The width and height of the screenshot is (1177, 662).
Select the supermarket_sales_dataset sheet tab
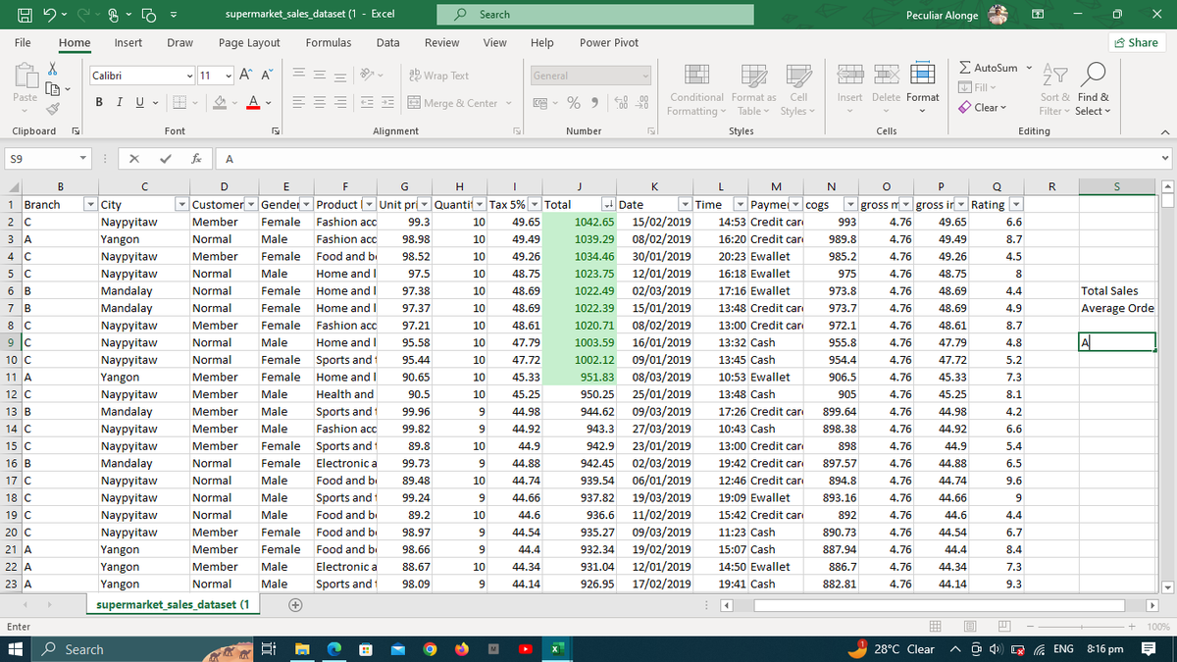(172, 605)
